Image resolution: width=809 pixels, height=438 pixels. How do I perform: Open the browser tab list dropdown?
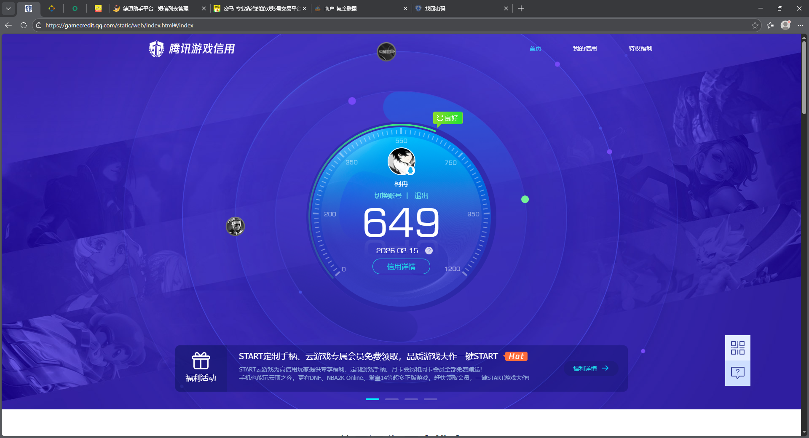(8, 8)
